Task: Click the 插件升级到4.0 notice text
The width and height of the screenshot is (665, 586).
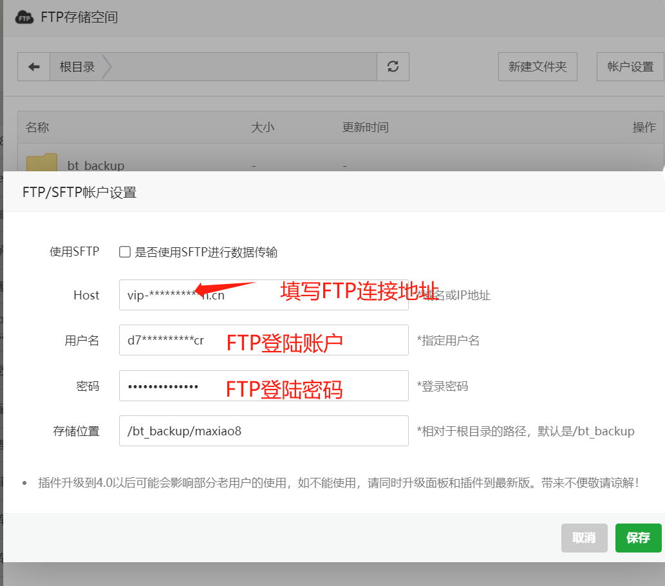Action: (x=339, y=482)
